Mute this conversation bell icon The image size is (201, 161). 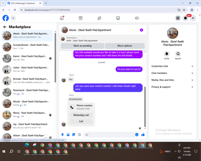click(167, 54)
